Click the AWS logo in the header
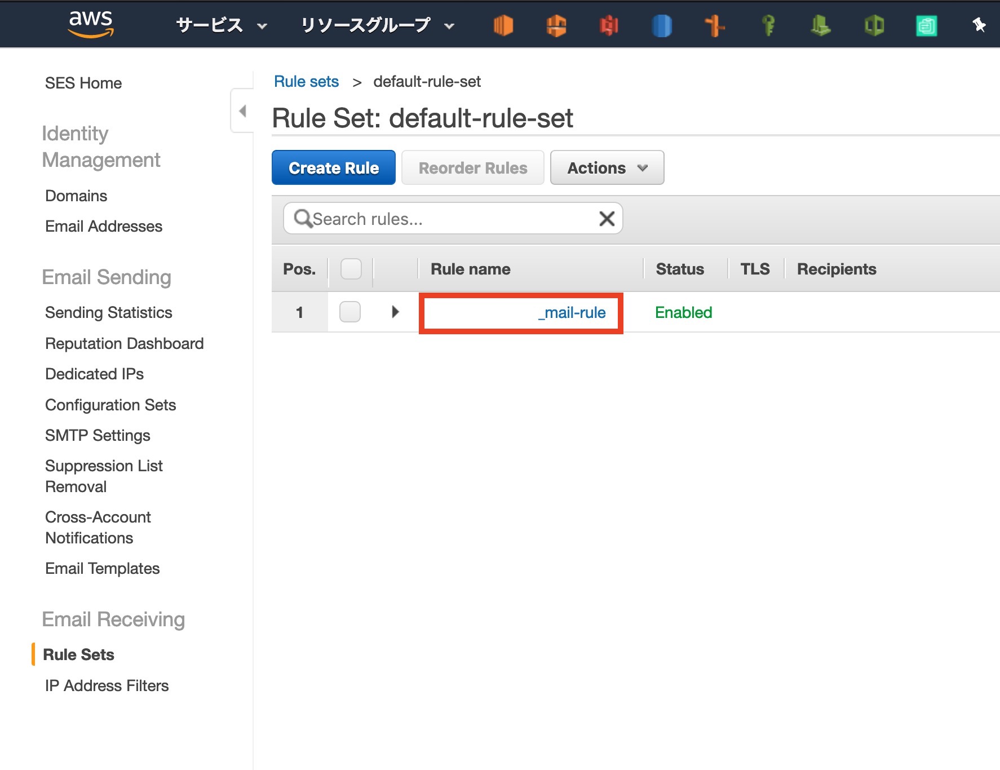This screenshot has height=770, width=1000. [x=91, y=24]
